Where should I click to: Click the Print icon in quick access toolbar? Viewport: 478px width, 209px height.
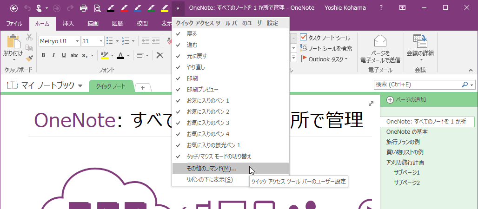click(x=84, y=8)
